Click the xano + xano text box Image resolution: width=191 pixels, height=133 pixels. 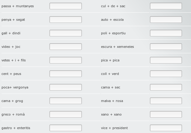click(x=166, y=114)
